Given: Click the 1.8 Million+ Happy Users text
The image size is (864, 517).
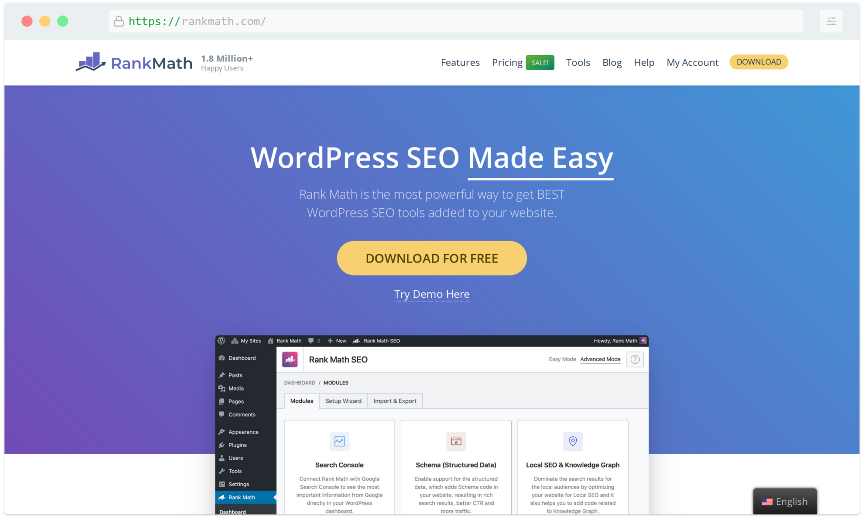Looking at the screenshot, I should pos(227,63).
